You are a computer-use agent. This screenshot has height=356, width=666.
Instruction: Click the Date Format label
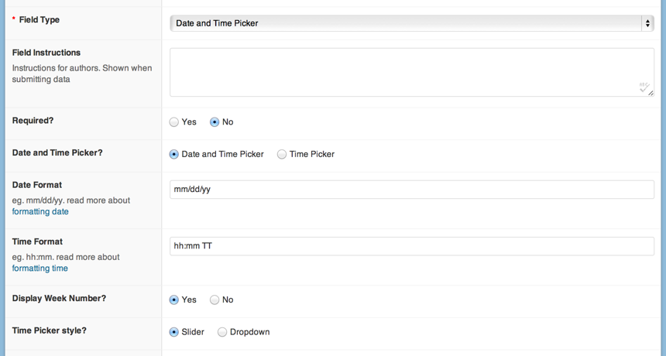[x=37, y=185]
